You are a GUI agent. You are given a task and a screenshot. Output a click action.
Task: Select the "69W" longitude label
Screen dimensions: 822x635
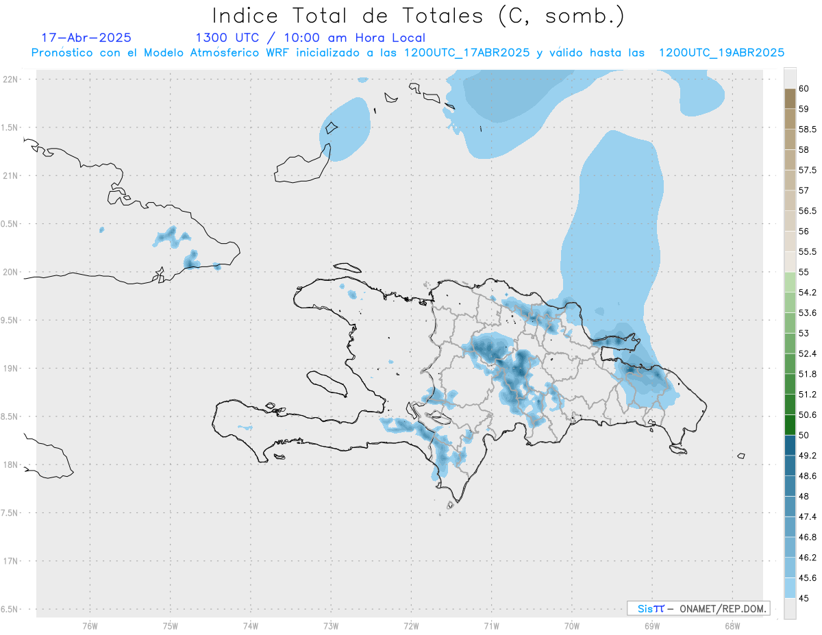[652, 625]
